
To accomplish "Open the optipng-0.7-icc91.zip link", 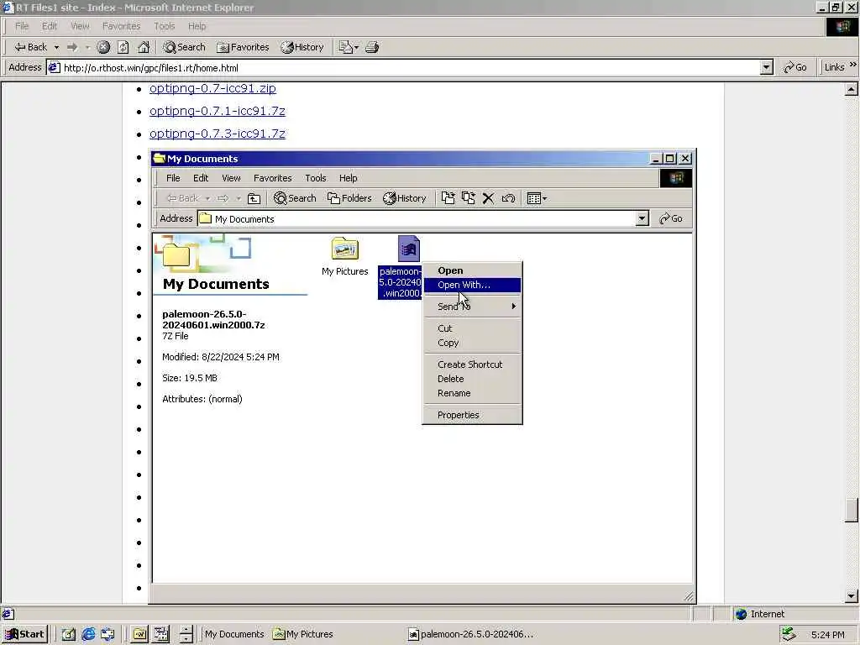I will click(212, 88).
